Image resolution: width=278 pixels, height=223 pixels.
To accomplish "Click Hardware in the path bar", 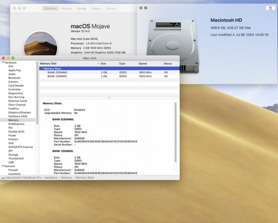I will [x=51, y=177].
